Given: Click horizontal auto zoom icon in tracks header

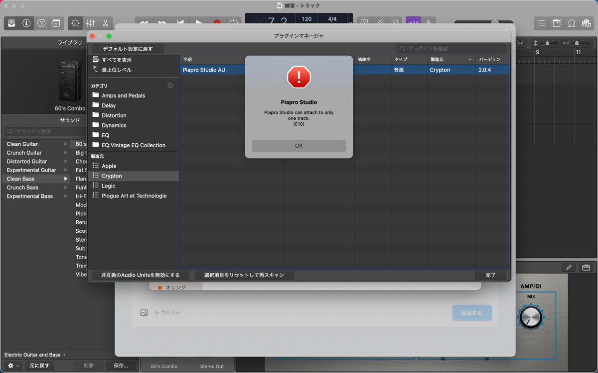Looking at the screenshot, I should [520, 43].
